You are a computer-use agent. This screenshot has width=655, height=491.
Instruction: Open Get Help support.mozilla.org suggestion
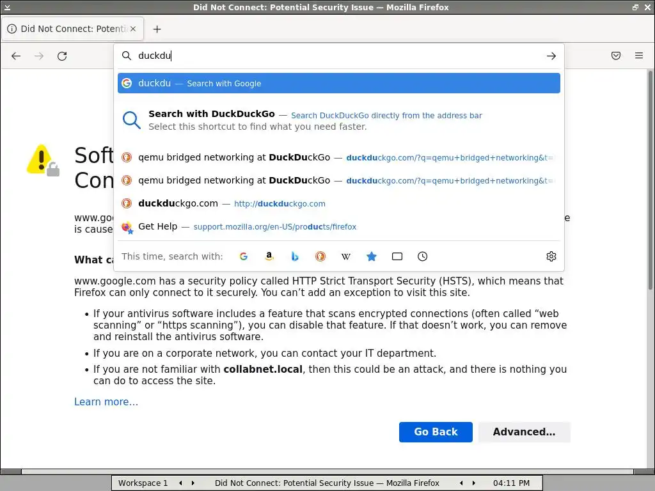click(339, 226)
